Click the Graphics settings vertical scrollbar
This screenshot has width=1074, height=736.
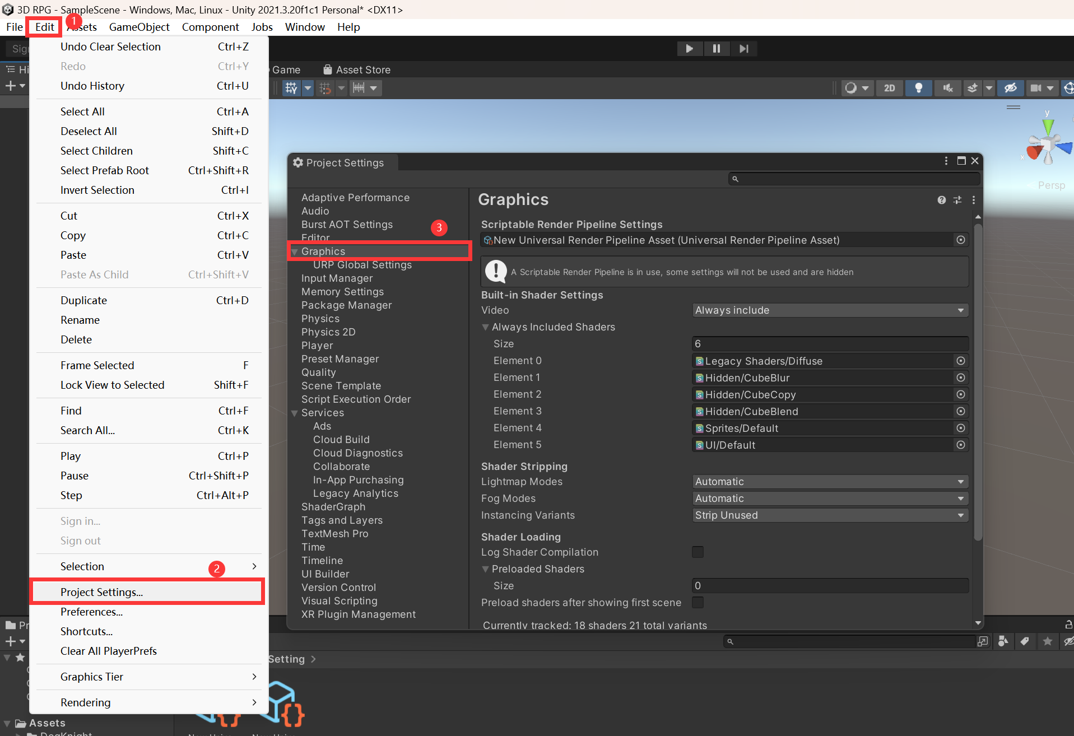tap(978, 381)
